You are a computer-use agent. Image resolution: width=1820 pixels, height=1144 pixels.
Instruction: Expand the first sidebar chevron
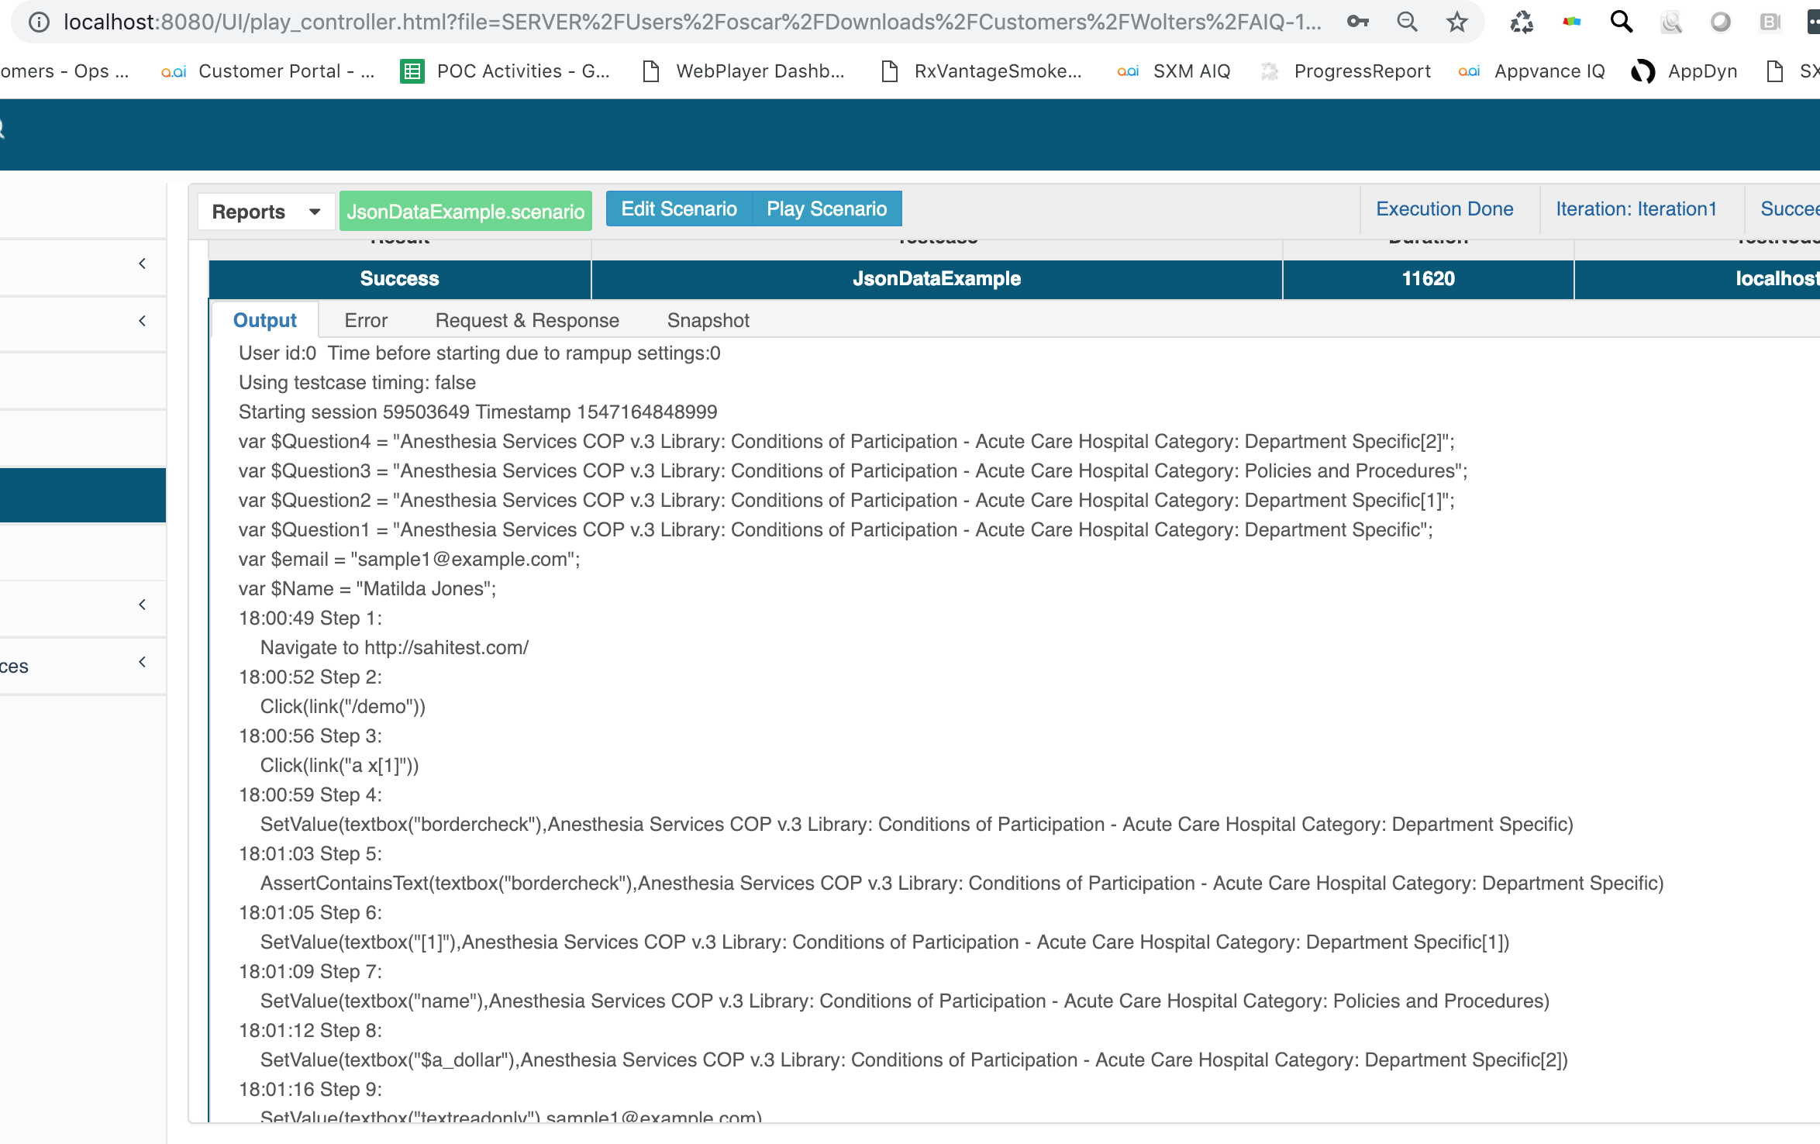click(x=142, y=264)
